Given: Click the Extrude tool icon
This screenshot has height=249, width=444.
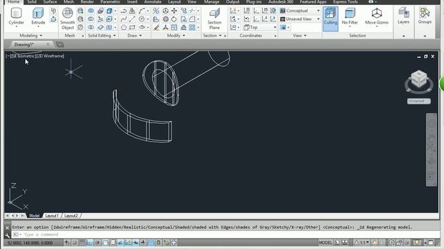Looking at the screenshot, I should click(38, 14).
